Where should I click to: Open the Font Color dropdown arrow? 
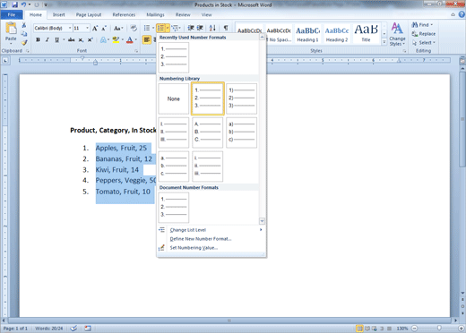(x=136, y=39)
